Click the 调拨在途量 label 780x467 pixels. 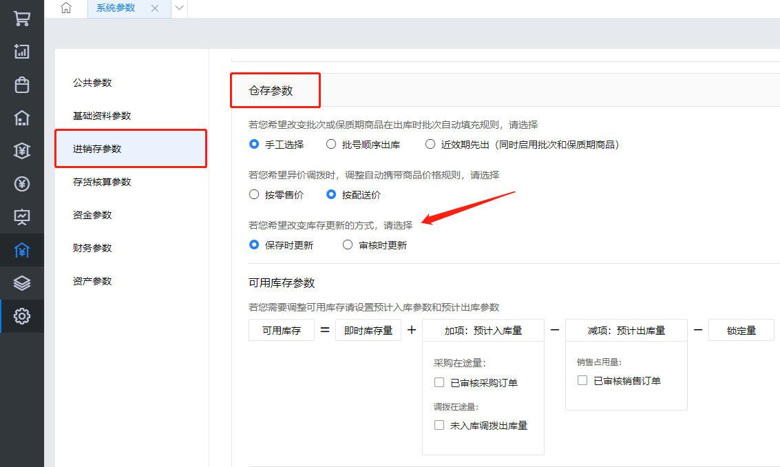click(x=456, y=407)
